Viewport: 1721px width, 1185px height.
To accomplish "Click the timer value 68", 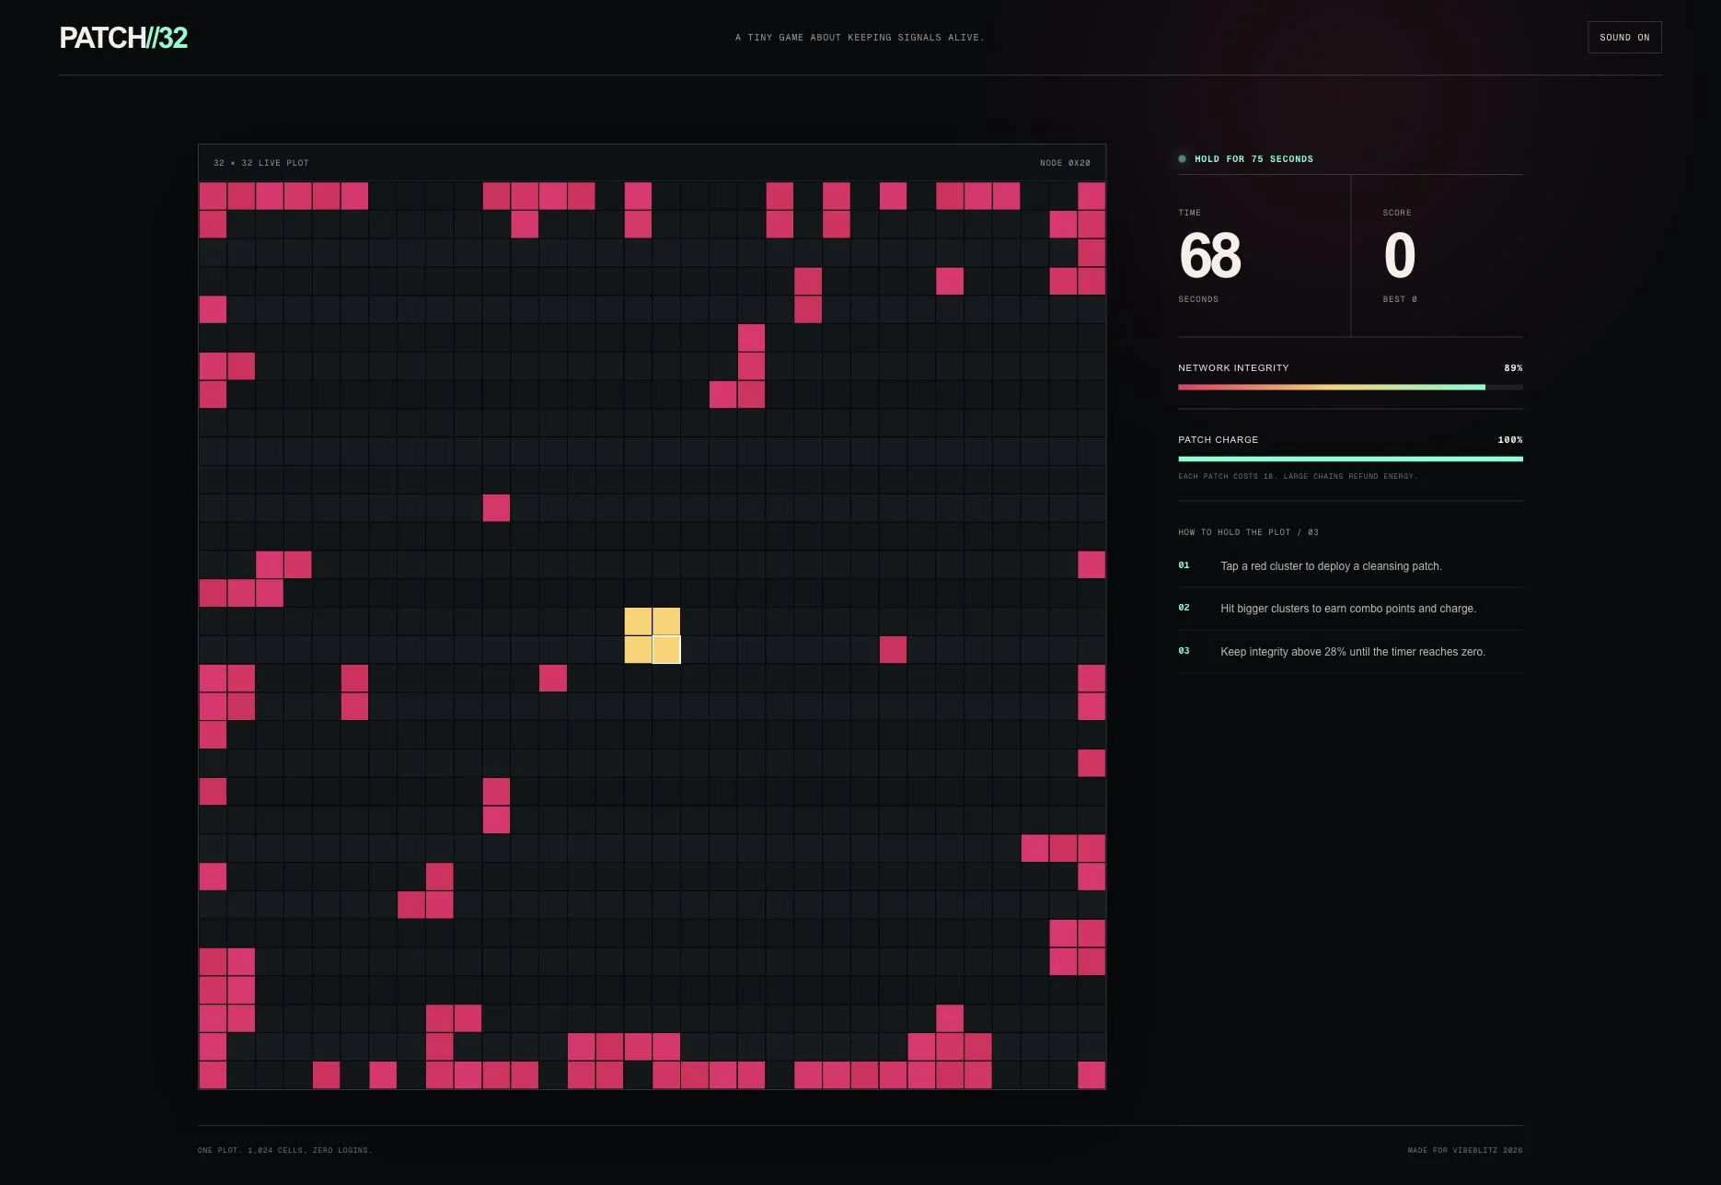I will click(x=1210, y=255).
